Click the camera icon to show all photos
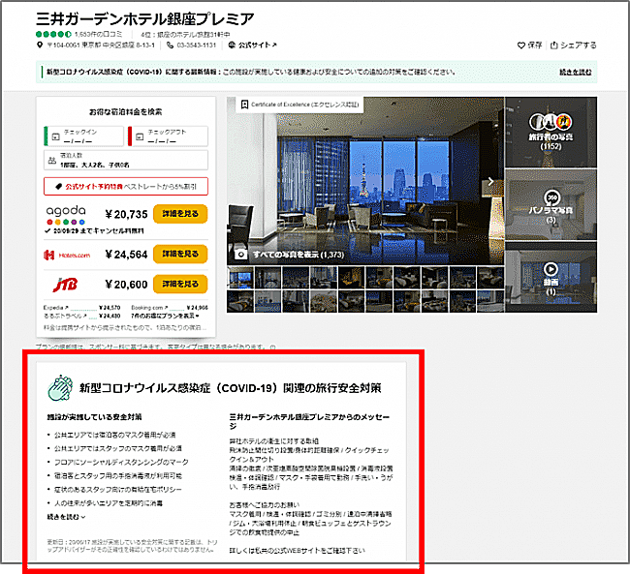The image size is (630, 574). 240,254
